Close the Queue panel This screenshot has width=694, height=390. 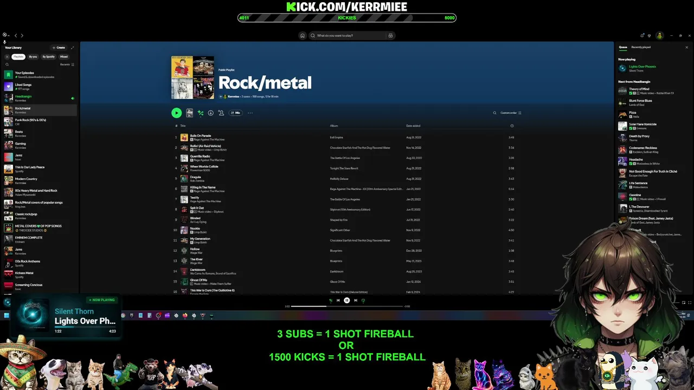click(686, 47)
